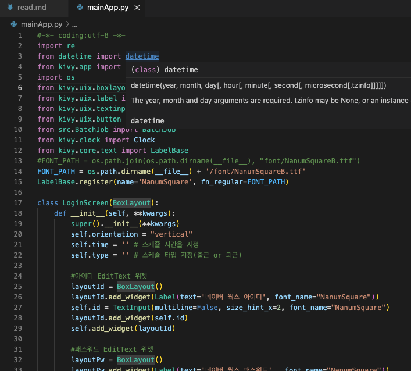Click 'layoutPw' assignment on line 32

88,360
